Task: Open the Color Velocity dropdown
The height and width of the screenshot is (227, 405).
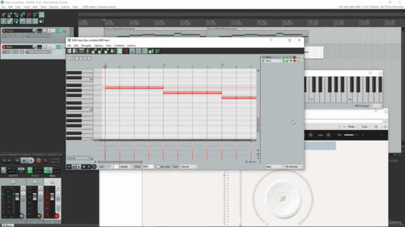Action: pos(189,166)
